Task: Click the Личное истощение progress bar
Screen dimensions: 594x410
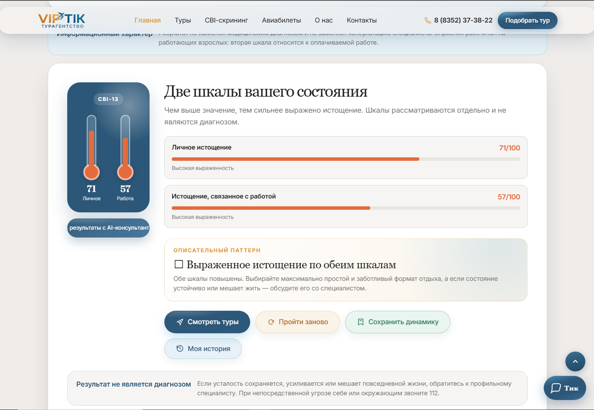Action: (346, 159)
